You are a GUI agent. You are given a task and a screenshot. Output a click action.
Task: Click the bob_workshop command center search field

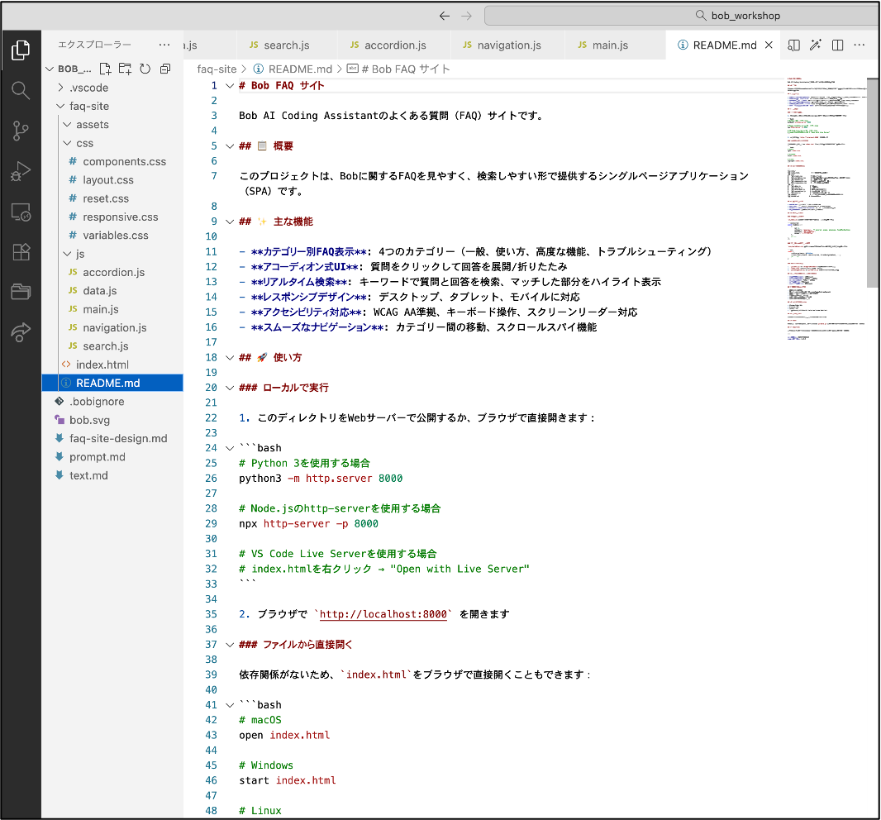coord(681,16)
